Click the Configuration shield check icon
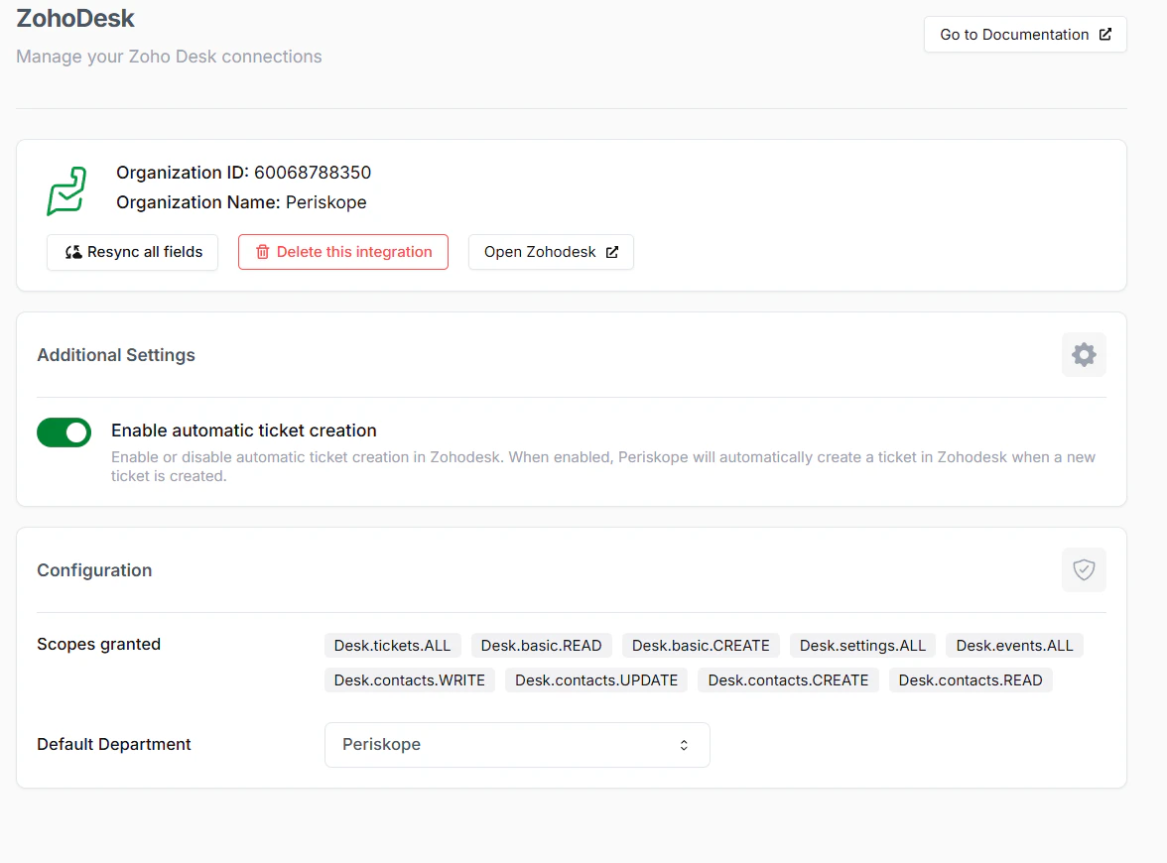The height and width of the screenshot is (863, 1167). point(1084,569)
